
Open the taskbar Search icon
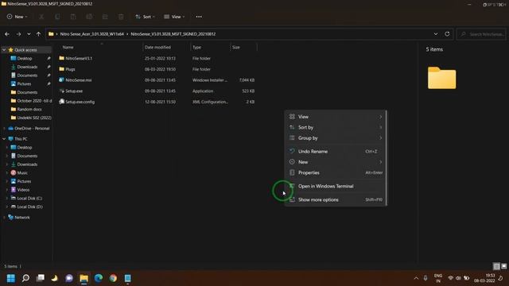[25, 278]
